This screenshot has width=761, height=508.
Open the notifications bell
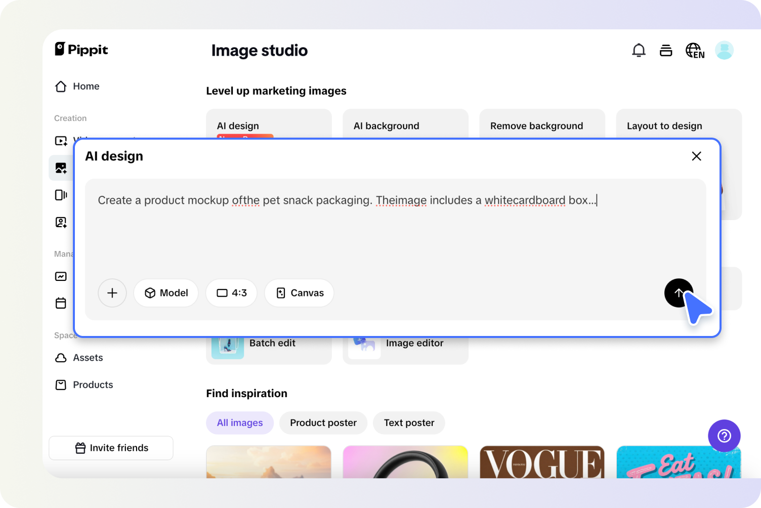tap(639, 50)
